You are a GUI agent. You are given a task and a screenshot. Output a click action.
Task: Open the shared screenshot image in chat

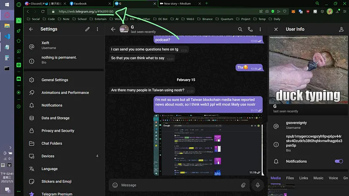(208, 146)
